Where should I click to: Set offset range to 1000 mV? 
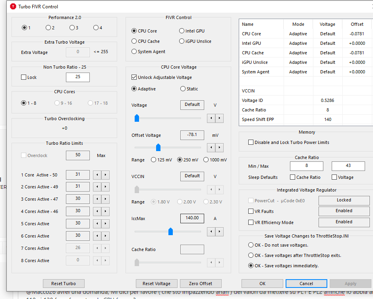pyautogui.click(x=206, y=160)
